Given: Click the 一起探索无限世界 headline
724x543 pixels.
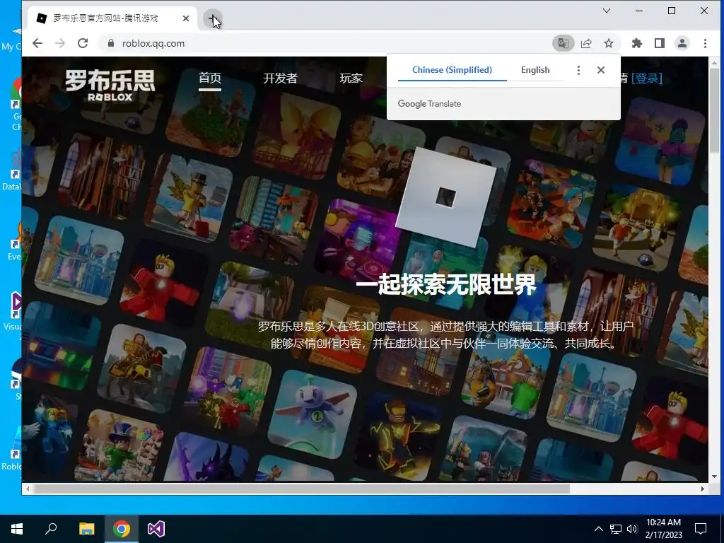Looking at the screenshot, I should pos(445,284).
